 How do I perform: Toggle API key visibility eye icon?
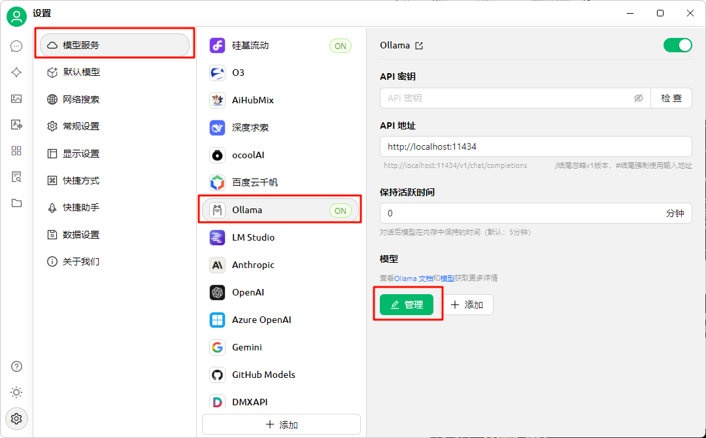tap(639, 98)
